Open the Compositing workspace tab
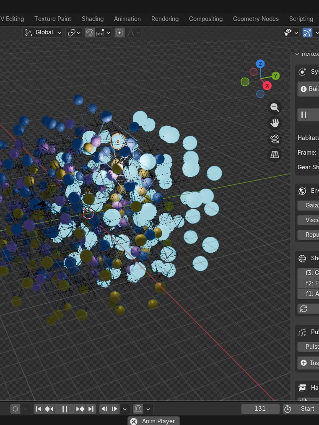319x425 pixels. [206, 19]
